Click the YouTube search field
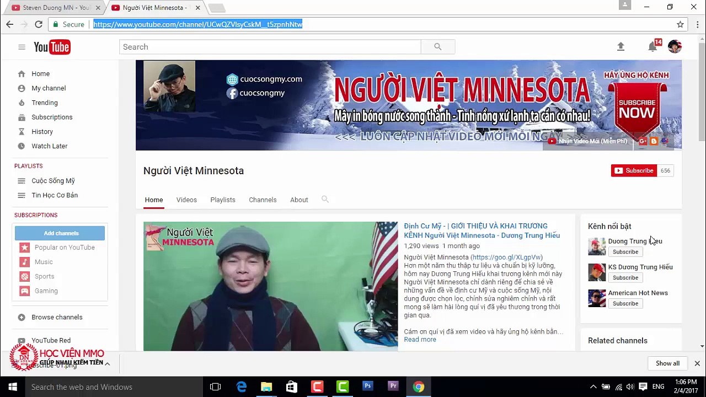Image resolution: width=706 pixels, height=397 pixels. (270, 47)
